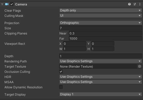Click the orthographic Size field

coord(101,28)
